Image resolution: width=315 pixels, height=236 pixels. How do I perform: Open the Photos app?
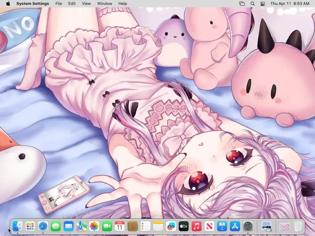tap(94, 226)
